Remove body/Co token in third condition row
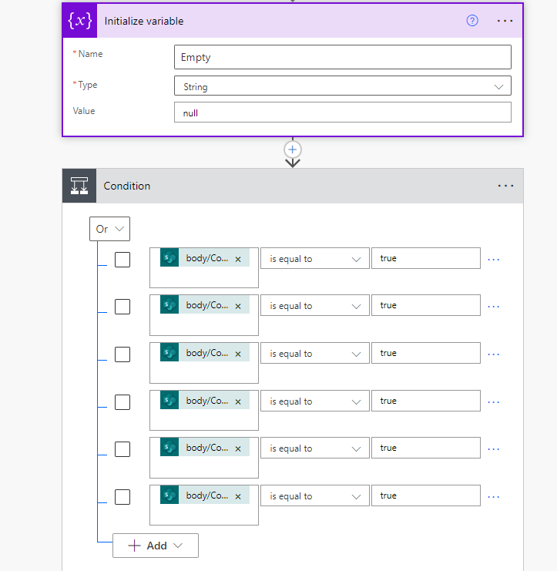This screenshot has width=557, height=571. [238, 354]
